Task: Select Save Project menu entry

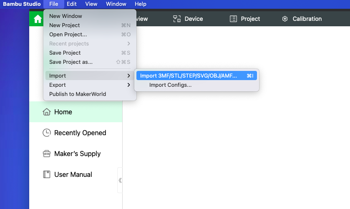Action: 90,53
